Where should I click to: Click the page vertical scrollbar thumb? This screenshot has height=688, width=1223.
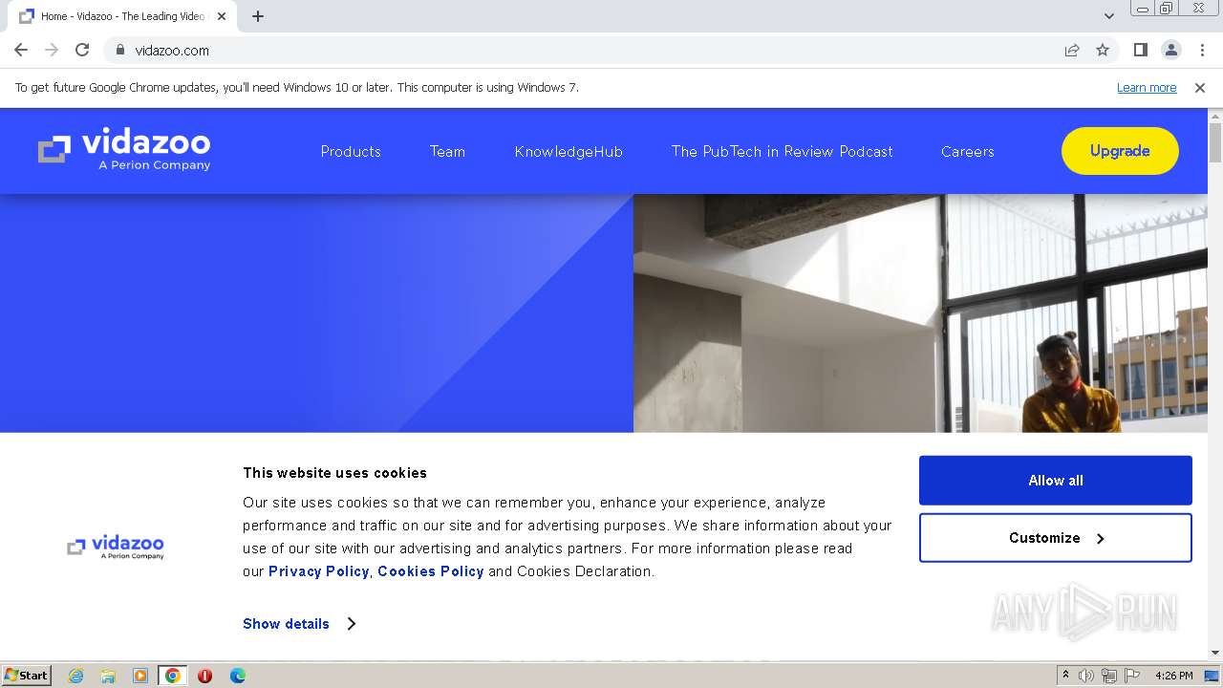pyautogui.click(x=1215, y=142)
